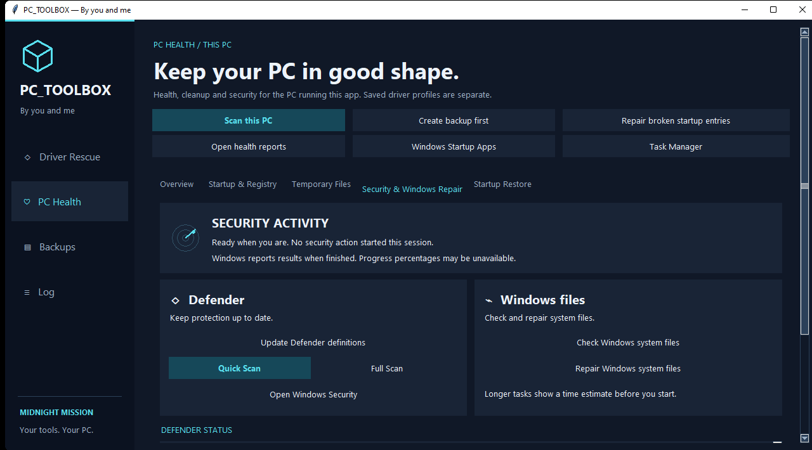Click 'Keep your PC in good shape.' headline

pos(306,72)
